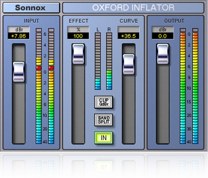The height and width of the screenshot is (178, 208).
Task: Click the Sonnox logo button
Action: (x=31, y=8)
